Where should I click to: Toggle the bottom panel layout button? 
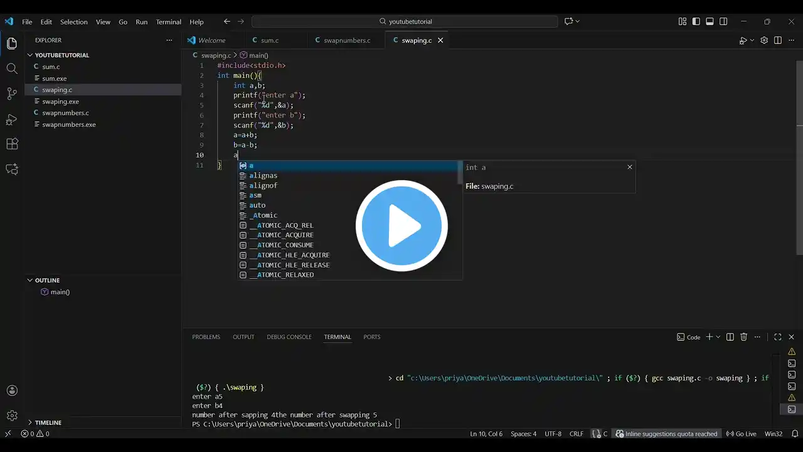710,21
